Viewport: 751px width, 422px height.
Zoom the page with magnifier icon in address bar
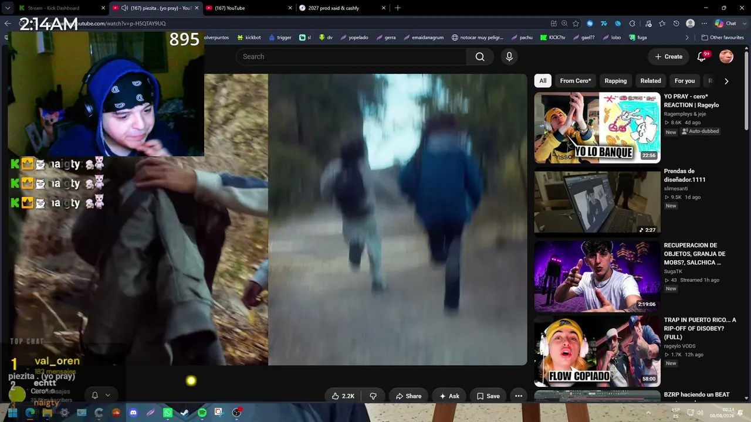pos(564,23)
